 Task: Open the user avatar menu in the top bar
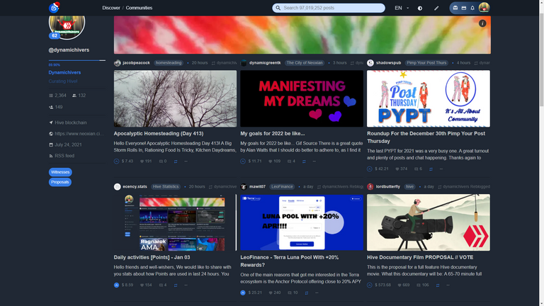tap(484, 7)
